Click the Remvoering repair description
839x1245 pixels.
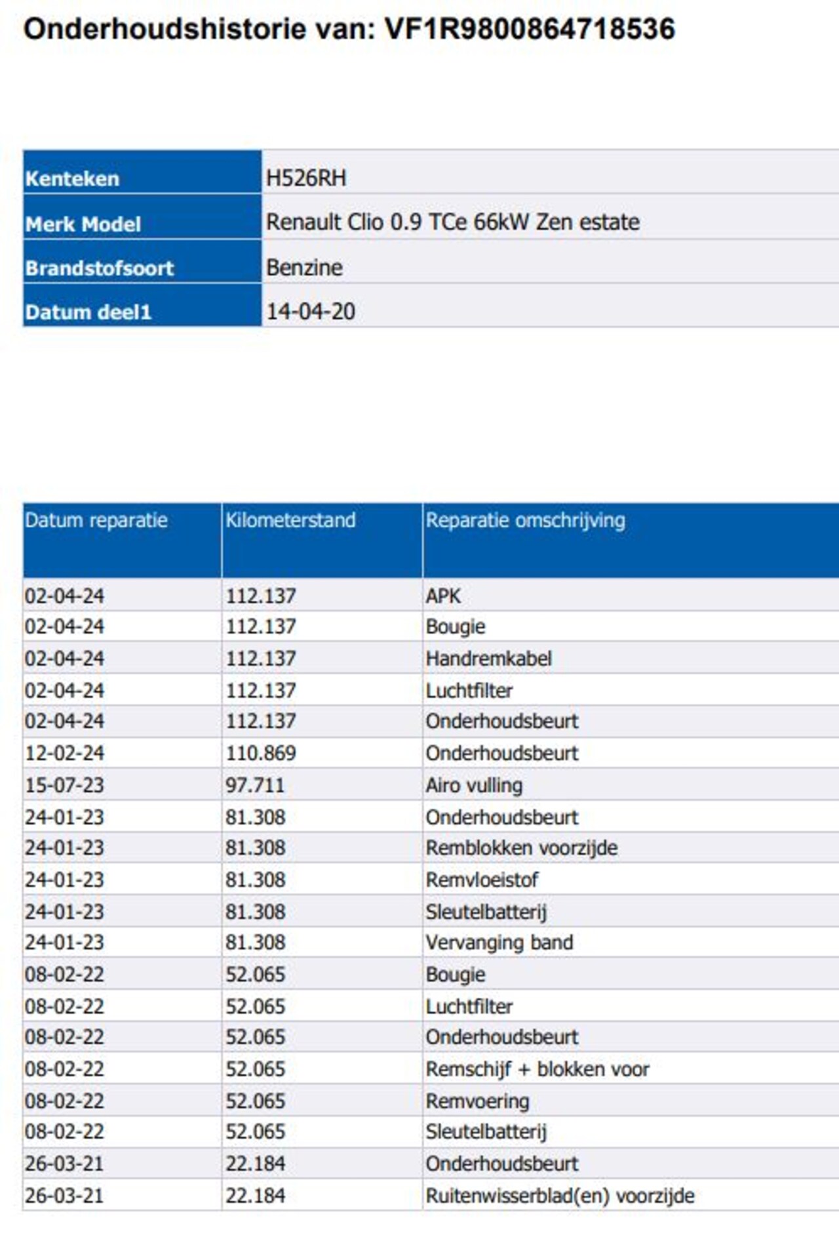click(x=477, y=1101)
